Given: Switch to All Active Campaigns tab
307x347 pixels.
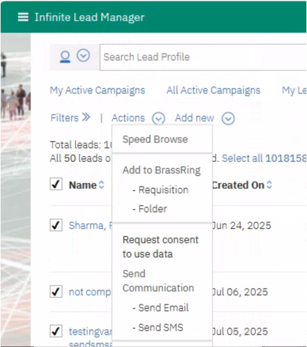Looking at the screenshot, I should pos(213,90).
